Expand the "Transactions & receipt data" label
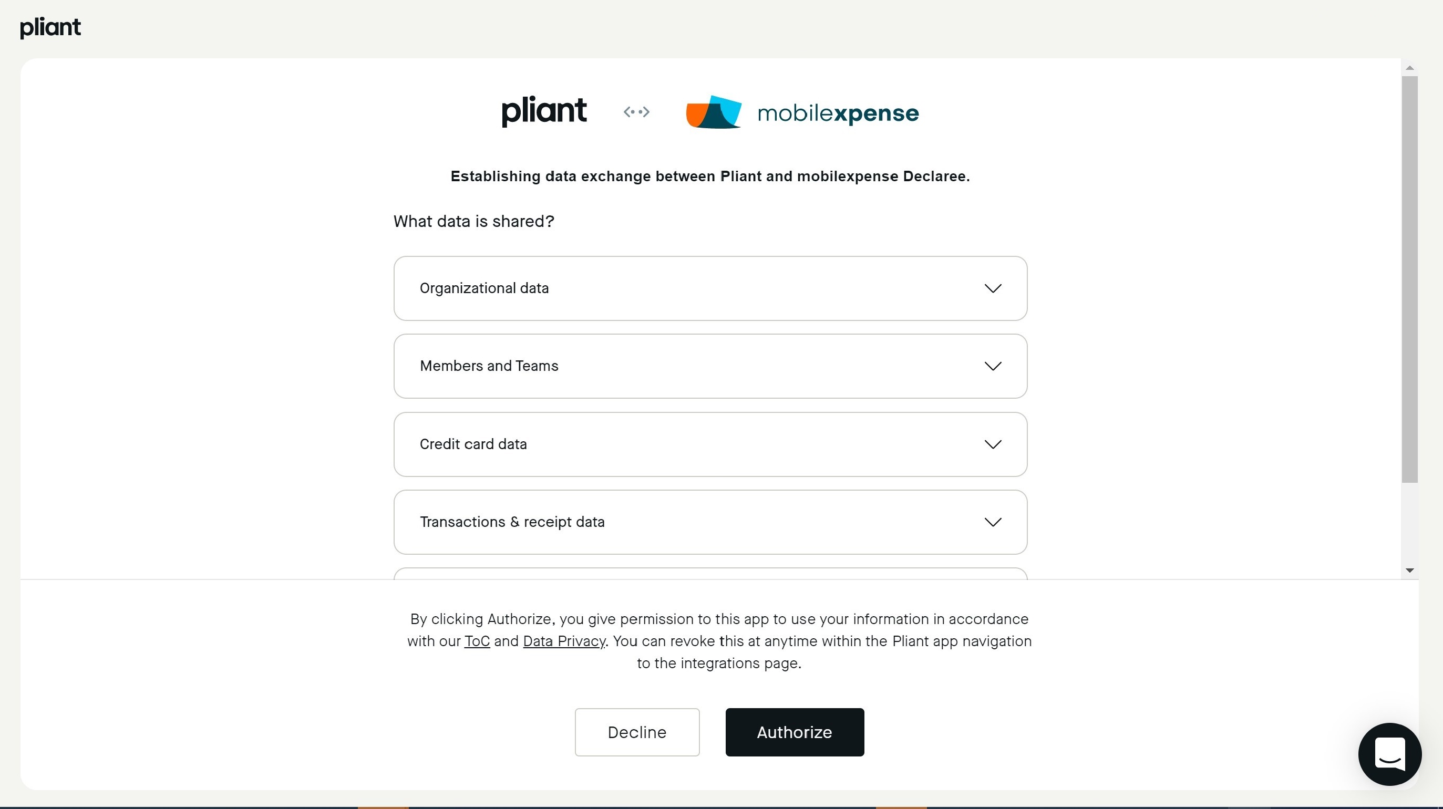The width and height of the screenshot is (1443, 809). [x=512, y=522]
